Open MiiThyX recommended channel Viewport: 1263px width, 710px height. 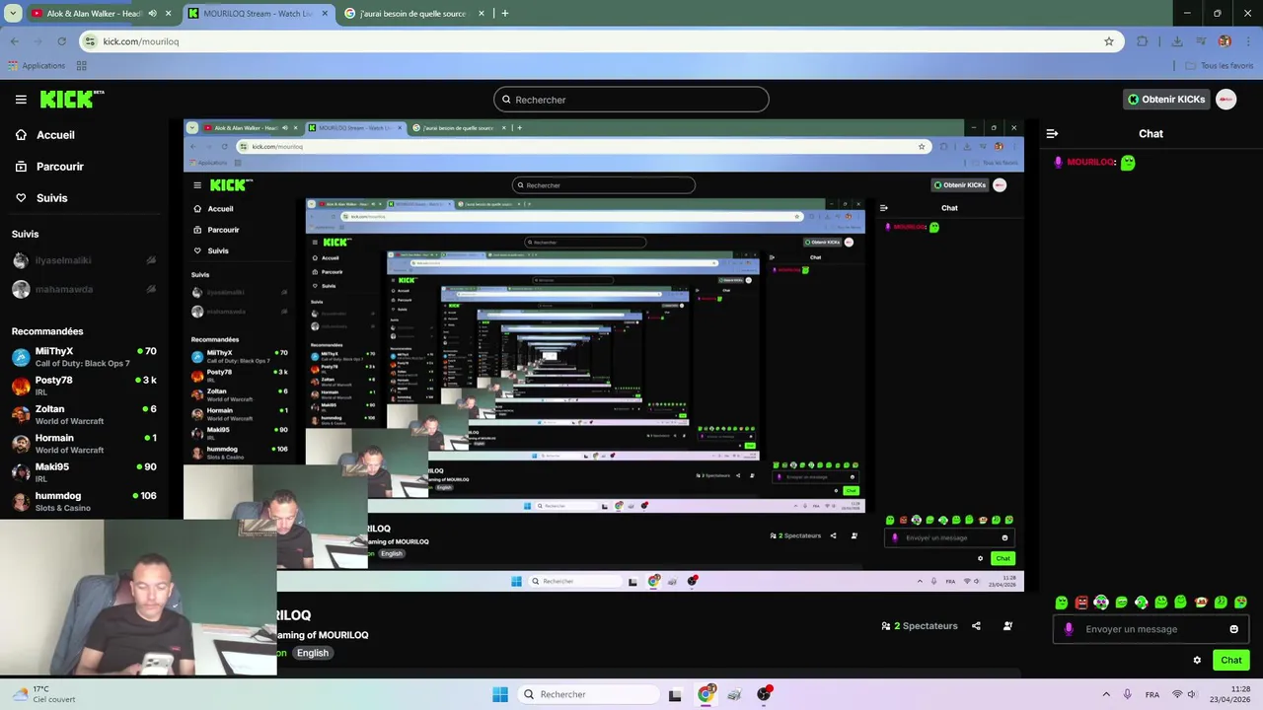coord(84,357)
